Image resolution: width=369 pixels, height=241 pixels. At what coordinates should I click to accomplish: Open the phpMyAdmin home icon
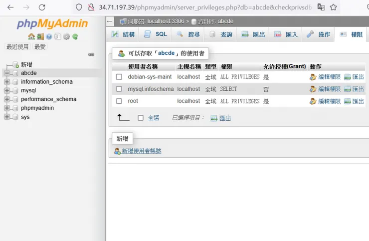click(x=31, y=36)
